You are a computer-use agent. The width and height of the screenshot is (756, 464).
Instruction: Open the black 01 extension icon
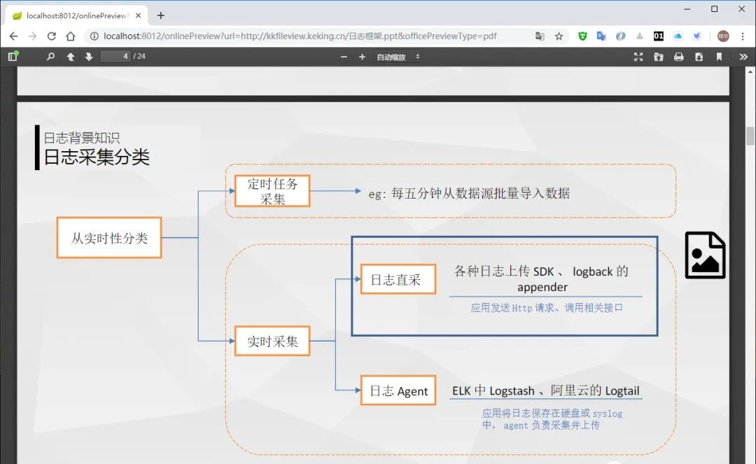click(659, 36)
